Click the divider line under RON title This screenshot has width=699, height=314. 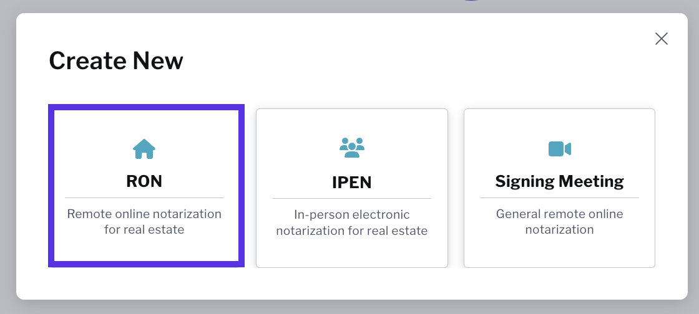[x=144, y=197]
